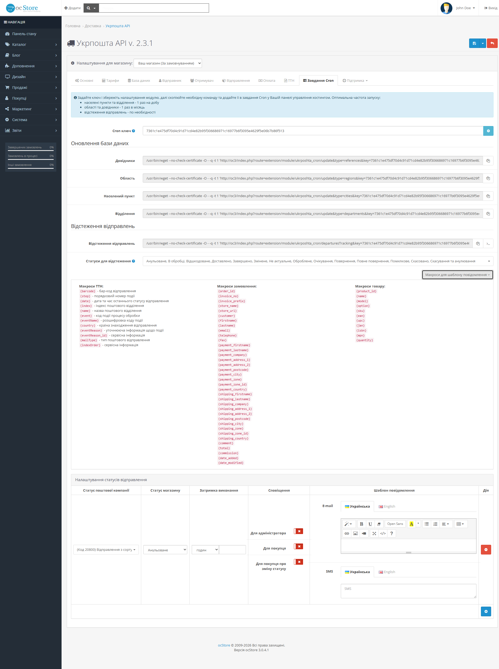Viewport: 499px width, 669px height.
Task: Click the delay value input field
Action: click(x=232, y=550)
